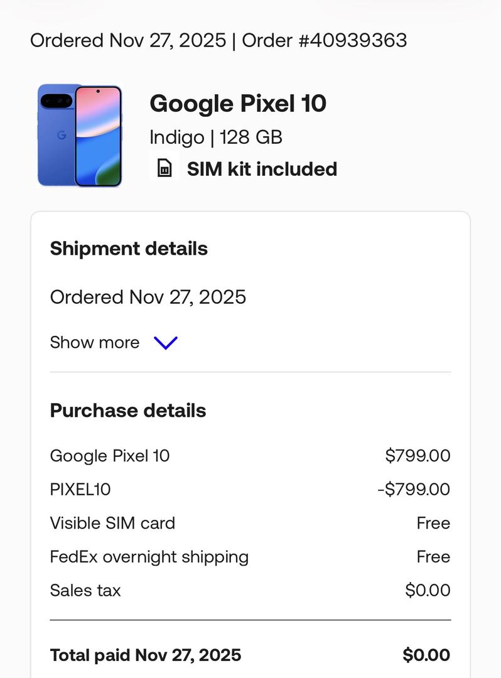Click the $799.00 phone price
The height and width of the screenshot is (678, 501).
click(418, 456)
